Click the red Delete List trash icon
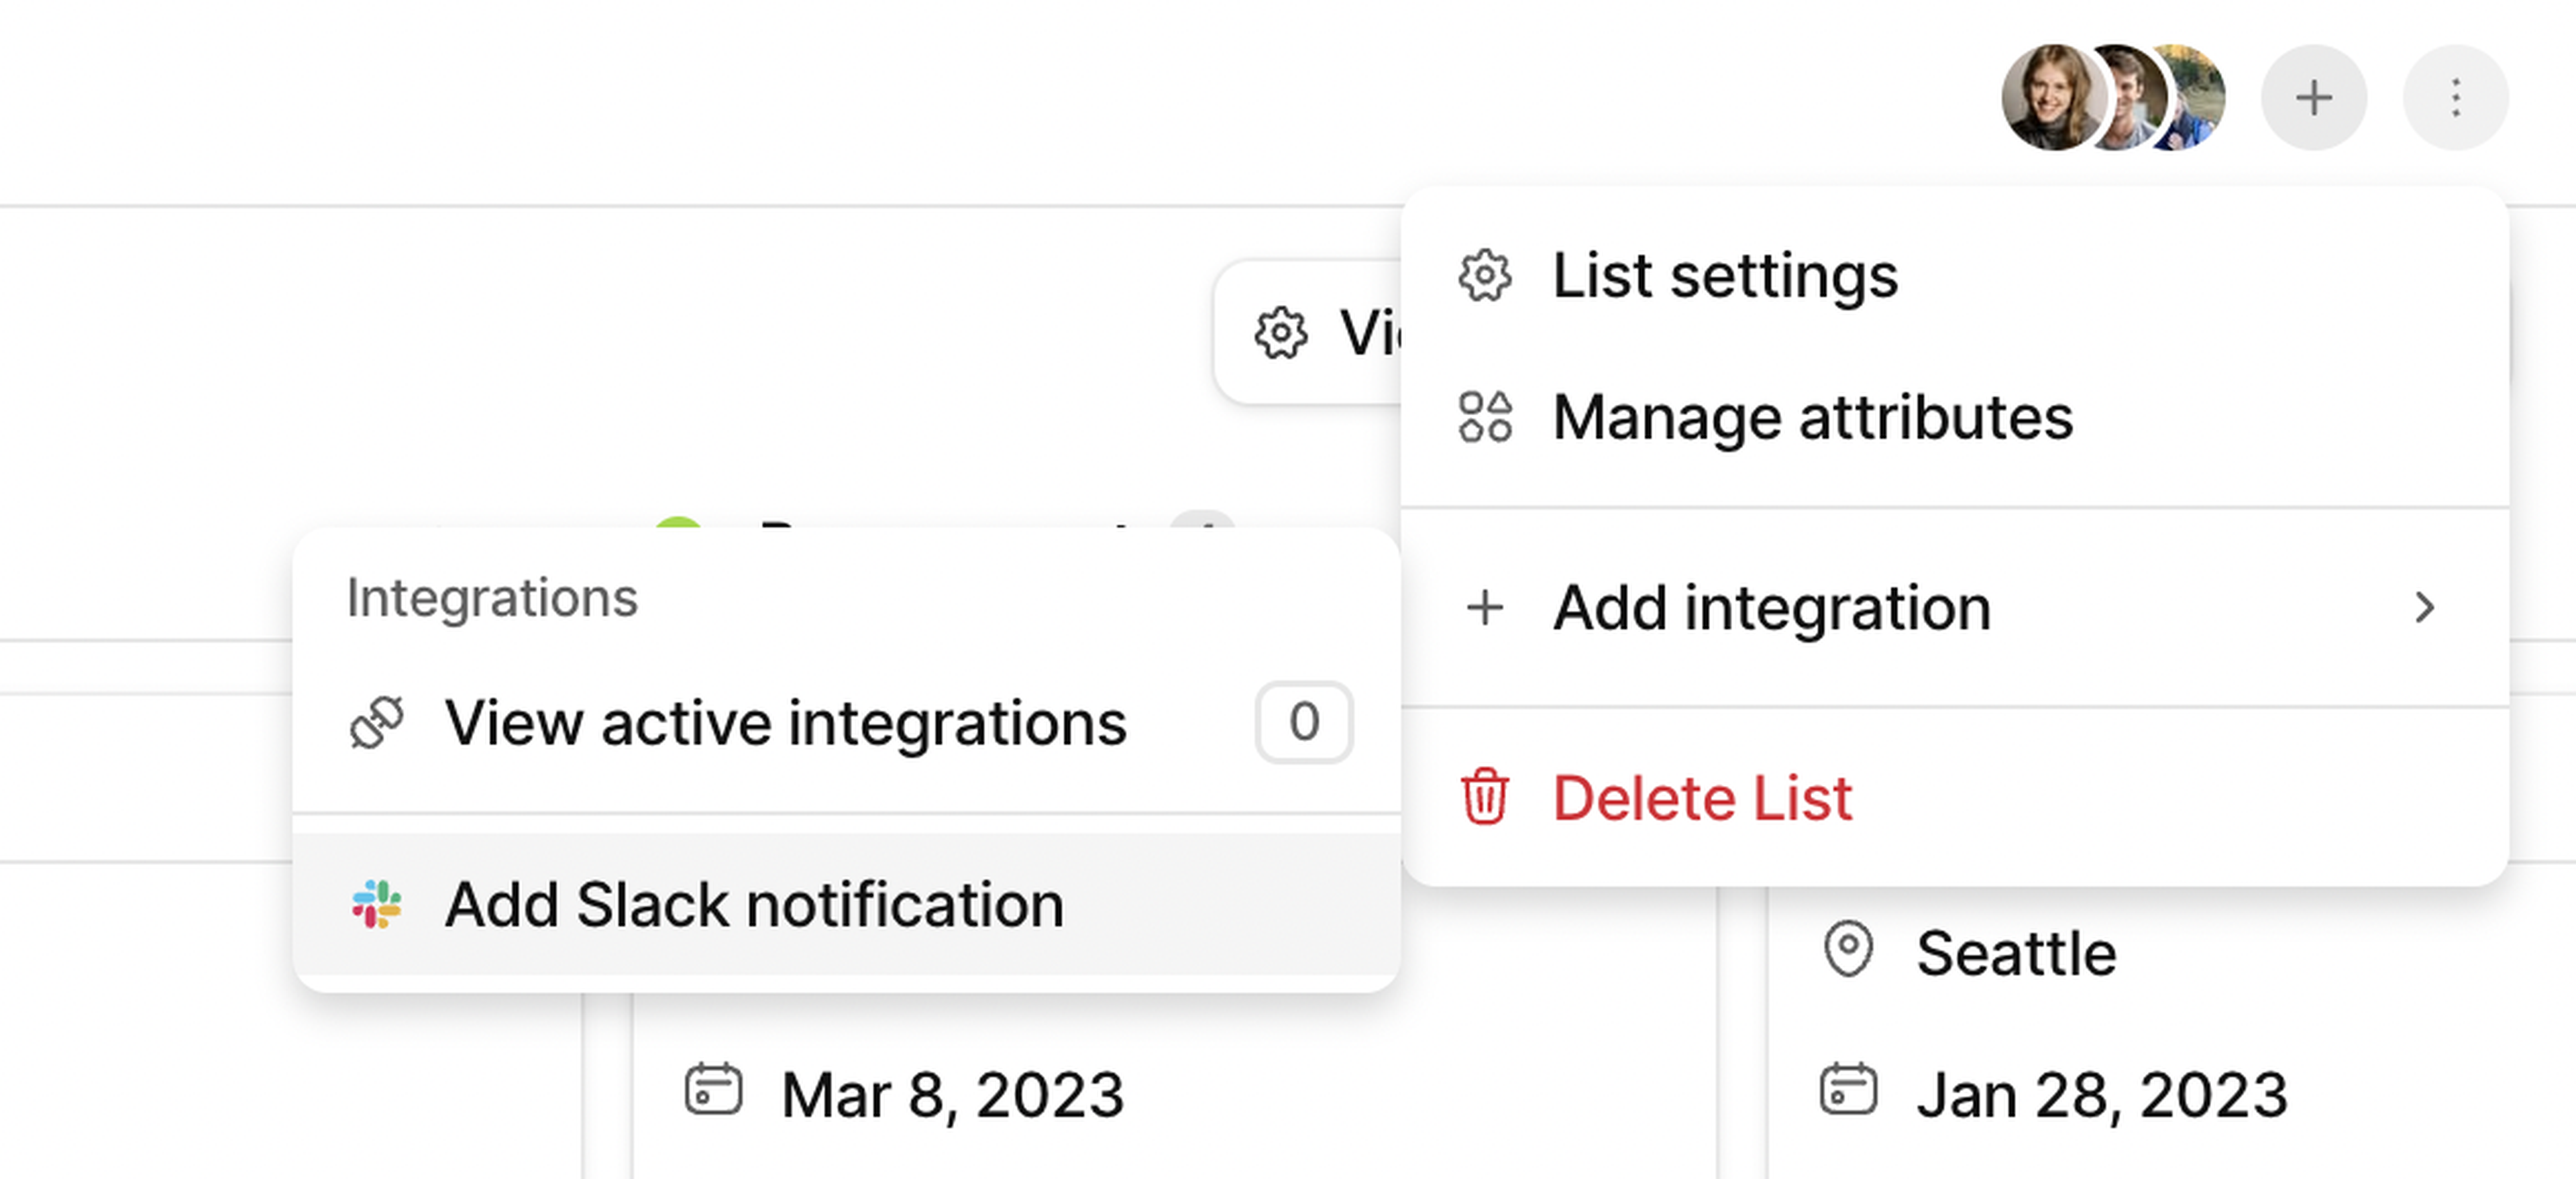This screenshot has width=2576, height=1179. click(1485, 797)
